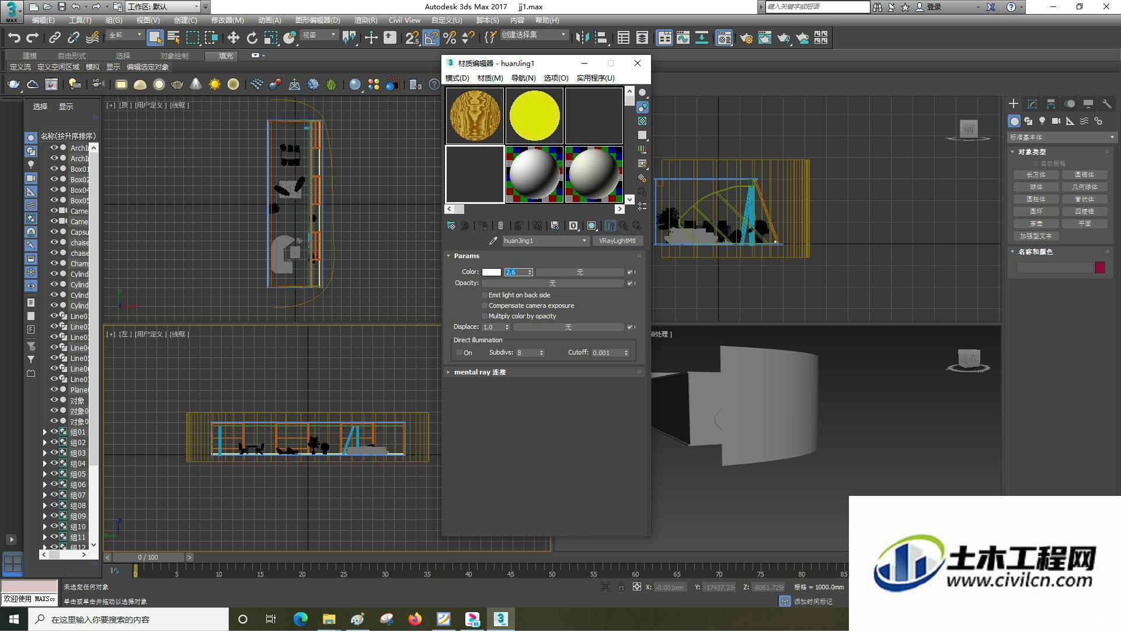
Task: Click the sun light icon in the ribbon toolbar
Action: coord(215,85)
